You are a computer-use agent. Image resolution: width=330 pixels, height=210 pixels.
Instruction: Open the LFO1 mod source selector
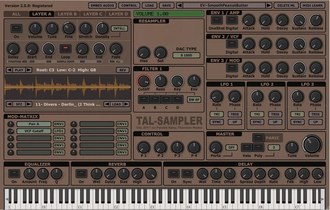(x=59, y=131)
